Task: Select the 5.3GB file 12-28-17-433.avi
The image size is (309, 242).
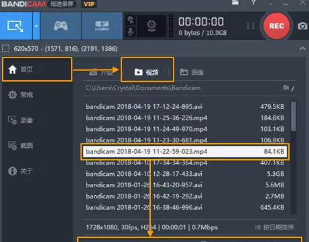Action: click(x=185, y=174)
